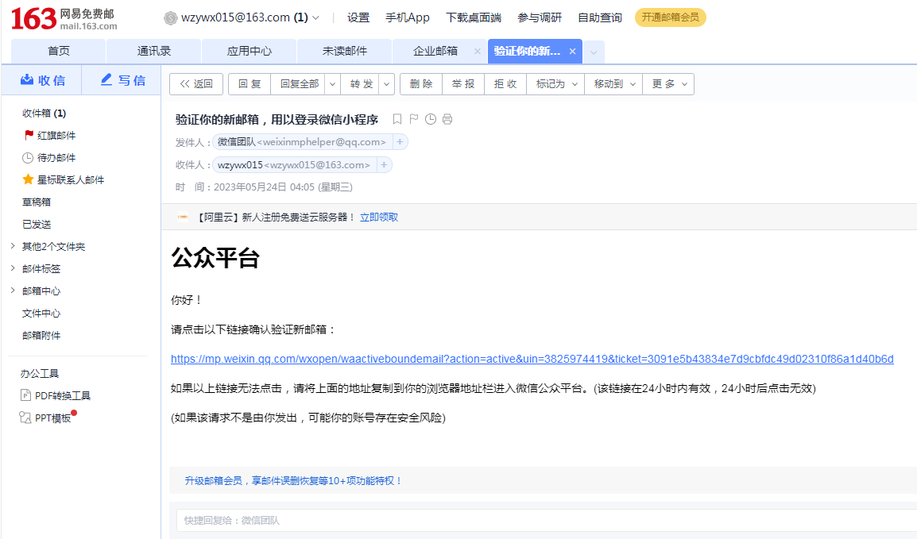
Task: Open 草稿箱 folder
Action: tap(37, 202)
